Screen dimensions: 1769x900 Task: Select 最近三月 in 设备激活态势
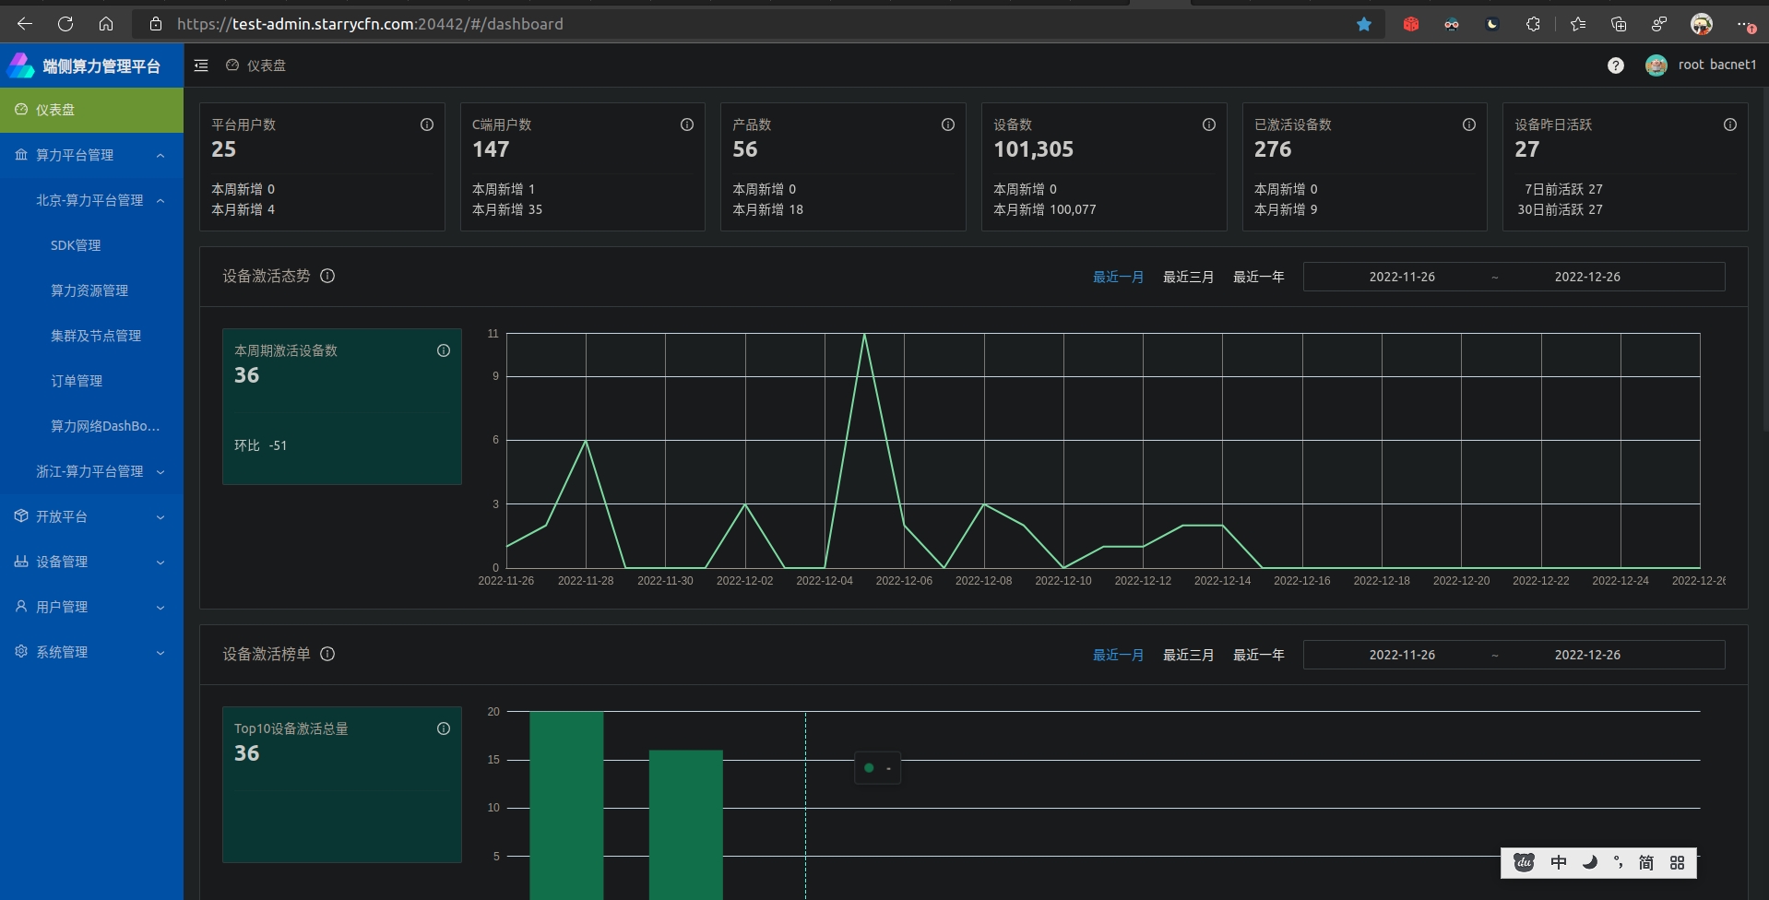1188,277
